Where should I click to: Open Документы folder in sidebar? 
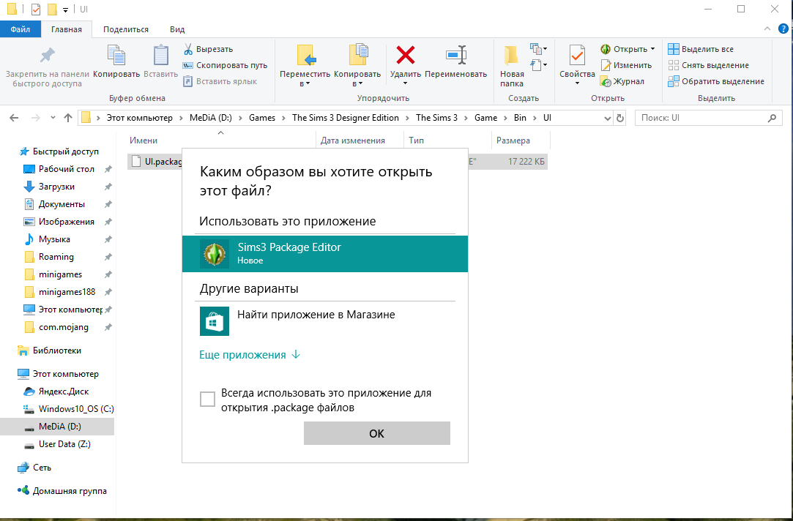54,204
